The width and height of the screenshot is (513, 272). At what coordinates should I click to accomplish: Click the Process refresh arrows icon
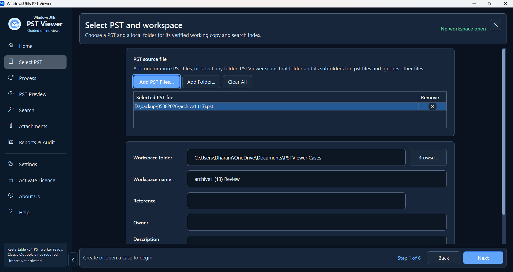11,78
